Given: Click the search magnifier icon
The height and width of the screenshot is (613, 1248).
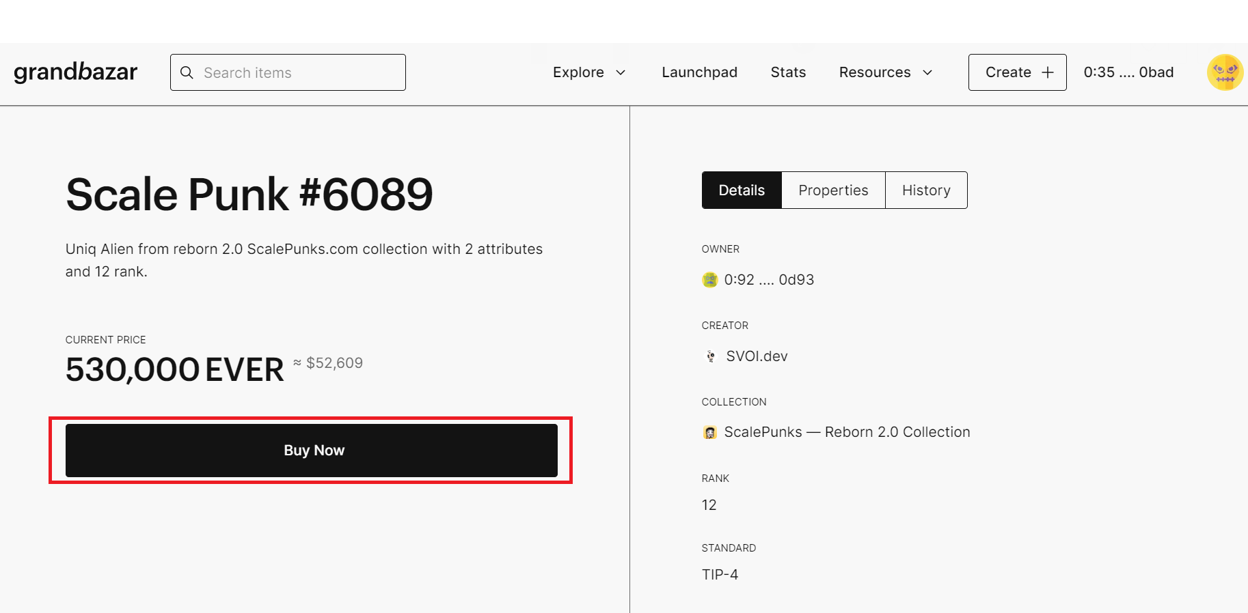Looking at the screenshot, I should (187, 72).
